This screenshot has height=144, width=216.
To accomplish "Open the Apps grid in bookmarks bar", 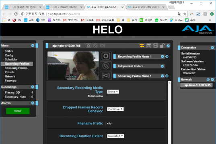I will tap(4, 20).
